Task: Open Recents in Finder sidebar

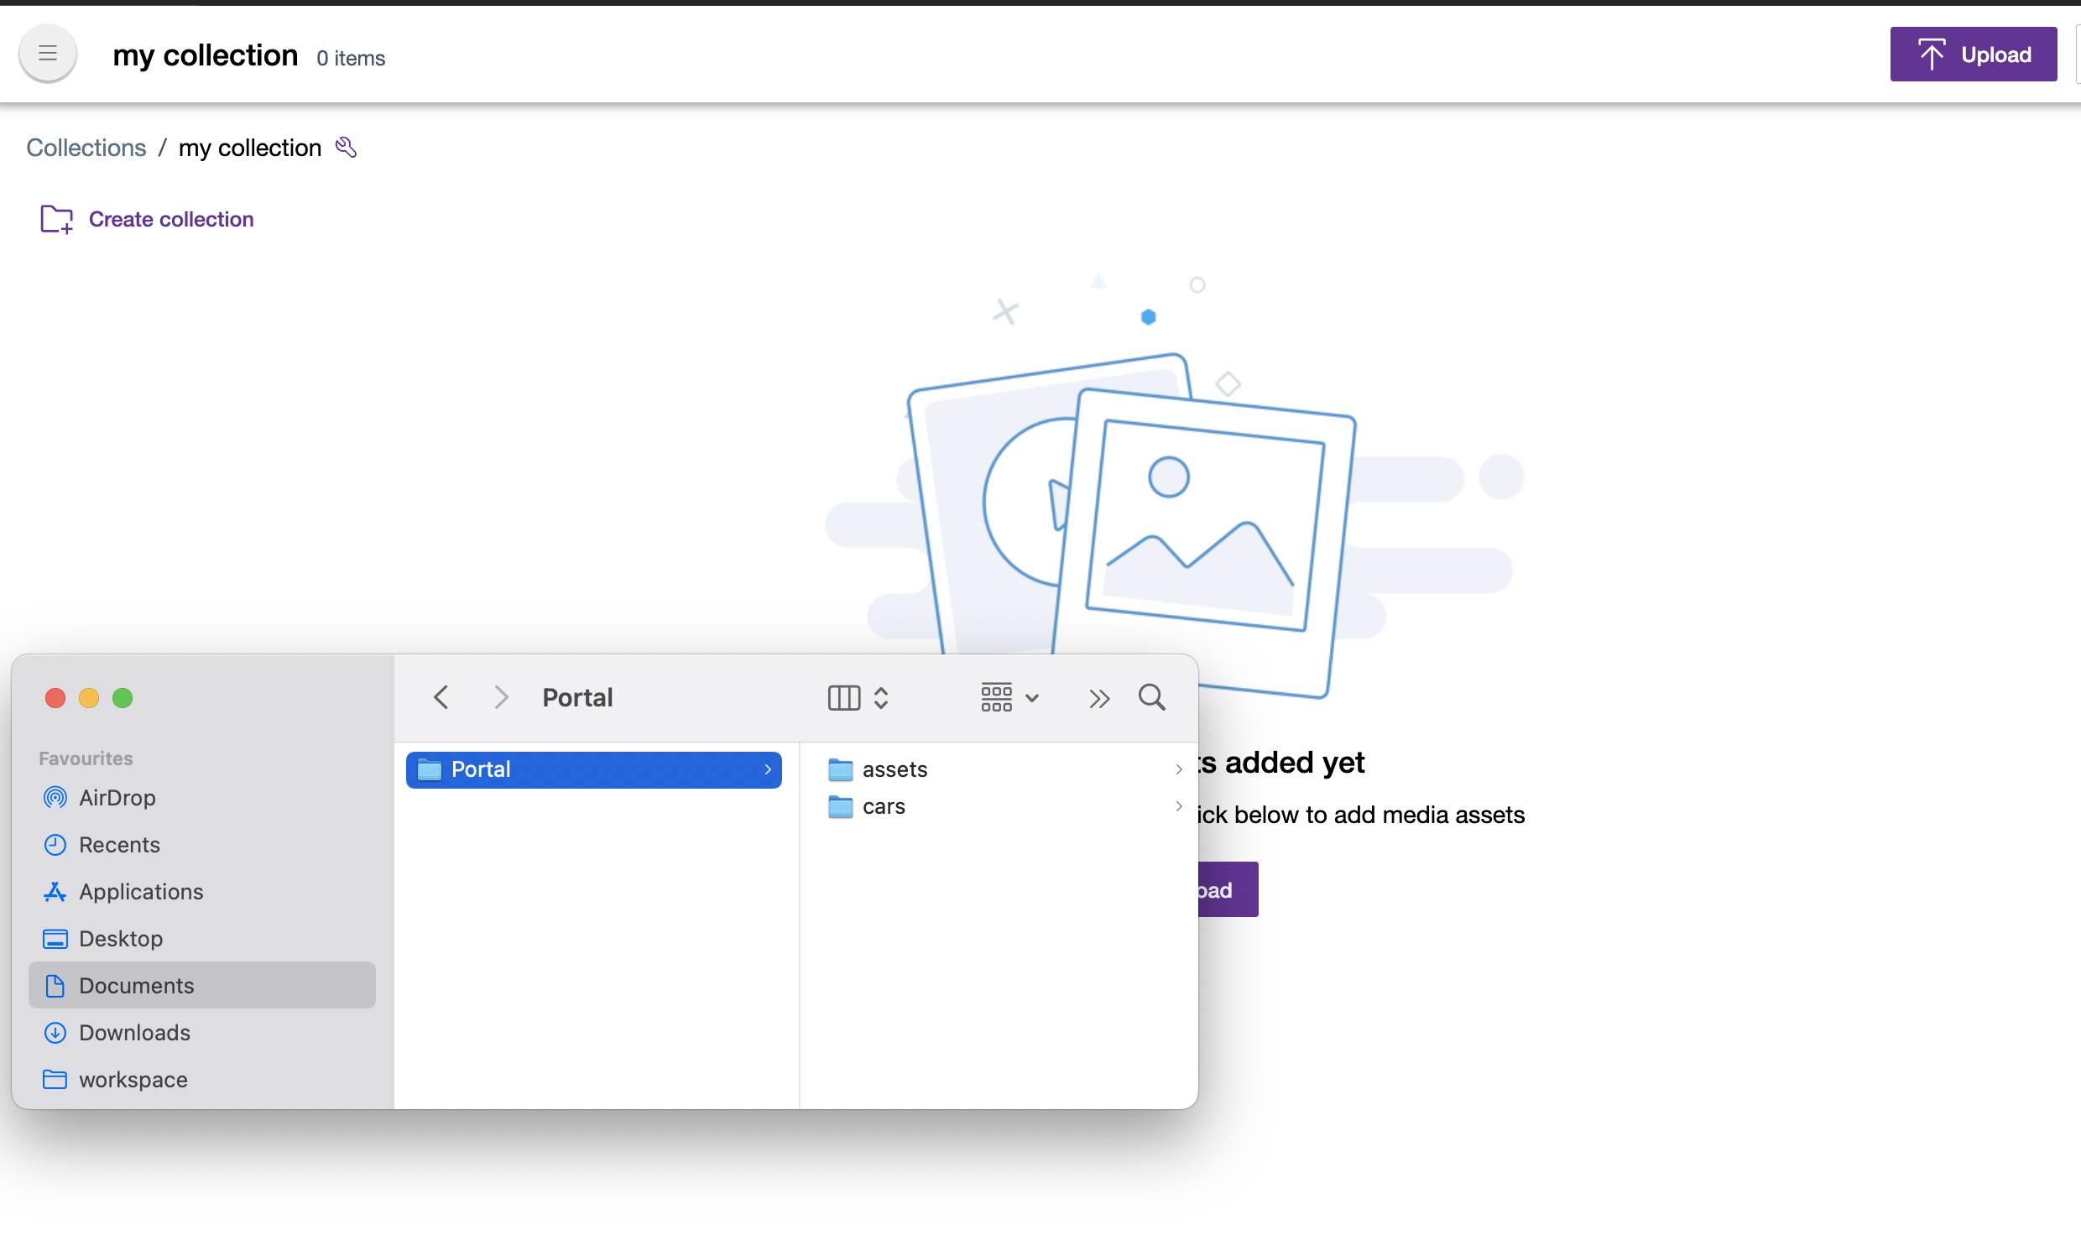Action: pyautogui.click(x=119, y=845)
